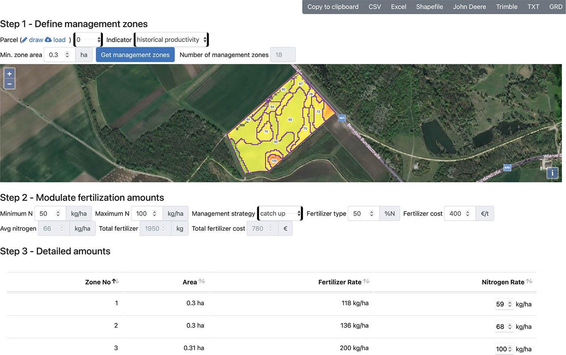
Task: Select the CSV export option
Action: [375, 7]
